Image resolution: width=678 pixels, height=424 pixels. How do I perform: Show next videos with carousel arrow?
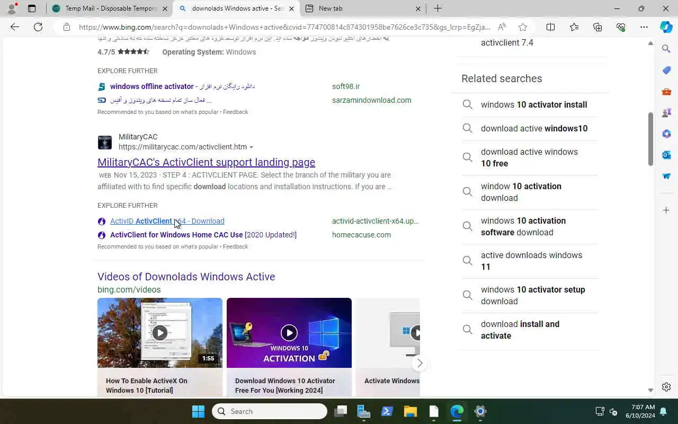(420, 363)
